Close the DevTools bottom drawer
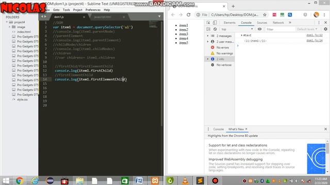330x185 pixels. click(325, 129)
